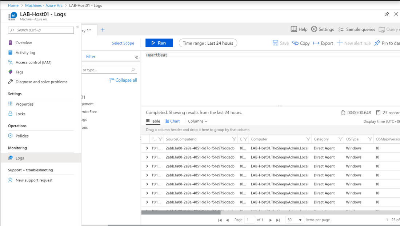
Task: Filter the Computer column
Action: [x=308, y=139]
